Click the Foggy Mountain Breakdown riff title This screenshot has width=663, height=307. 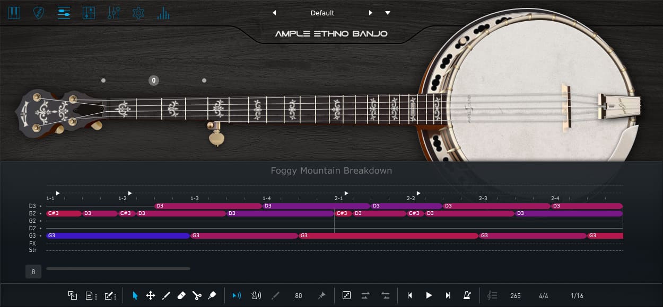point(331,170)
